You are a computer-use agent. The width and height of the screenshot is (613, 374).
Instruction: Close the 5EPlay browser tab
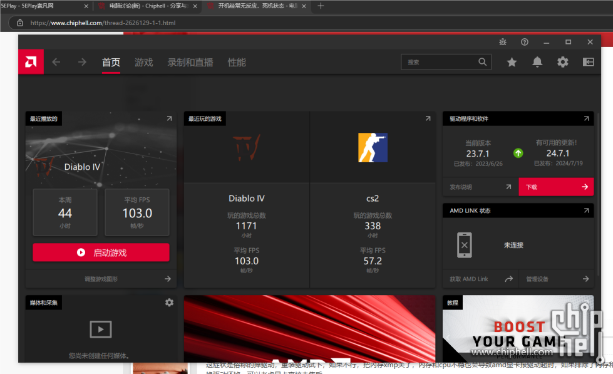[86, 6]
